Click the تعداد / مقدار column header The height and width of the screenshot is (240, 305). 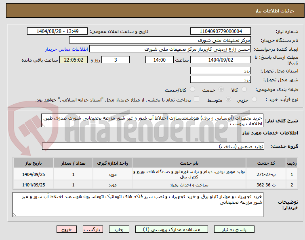tap(74, 163)
